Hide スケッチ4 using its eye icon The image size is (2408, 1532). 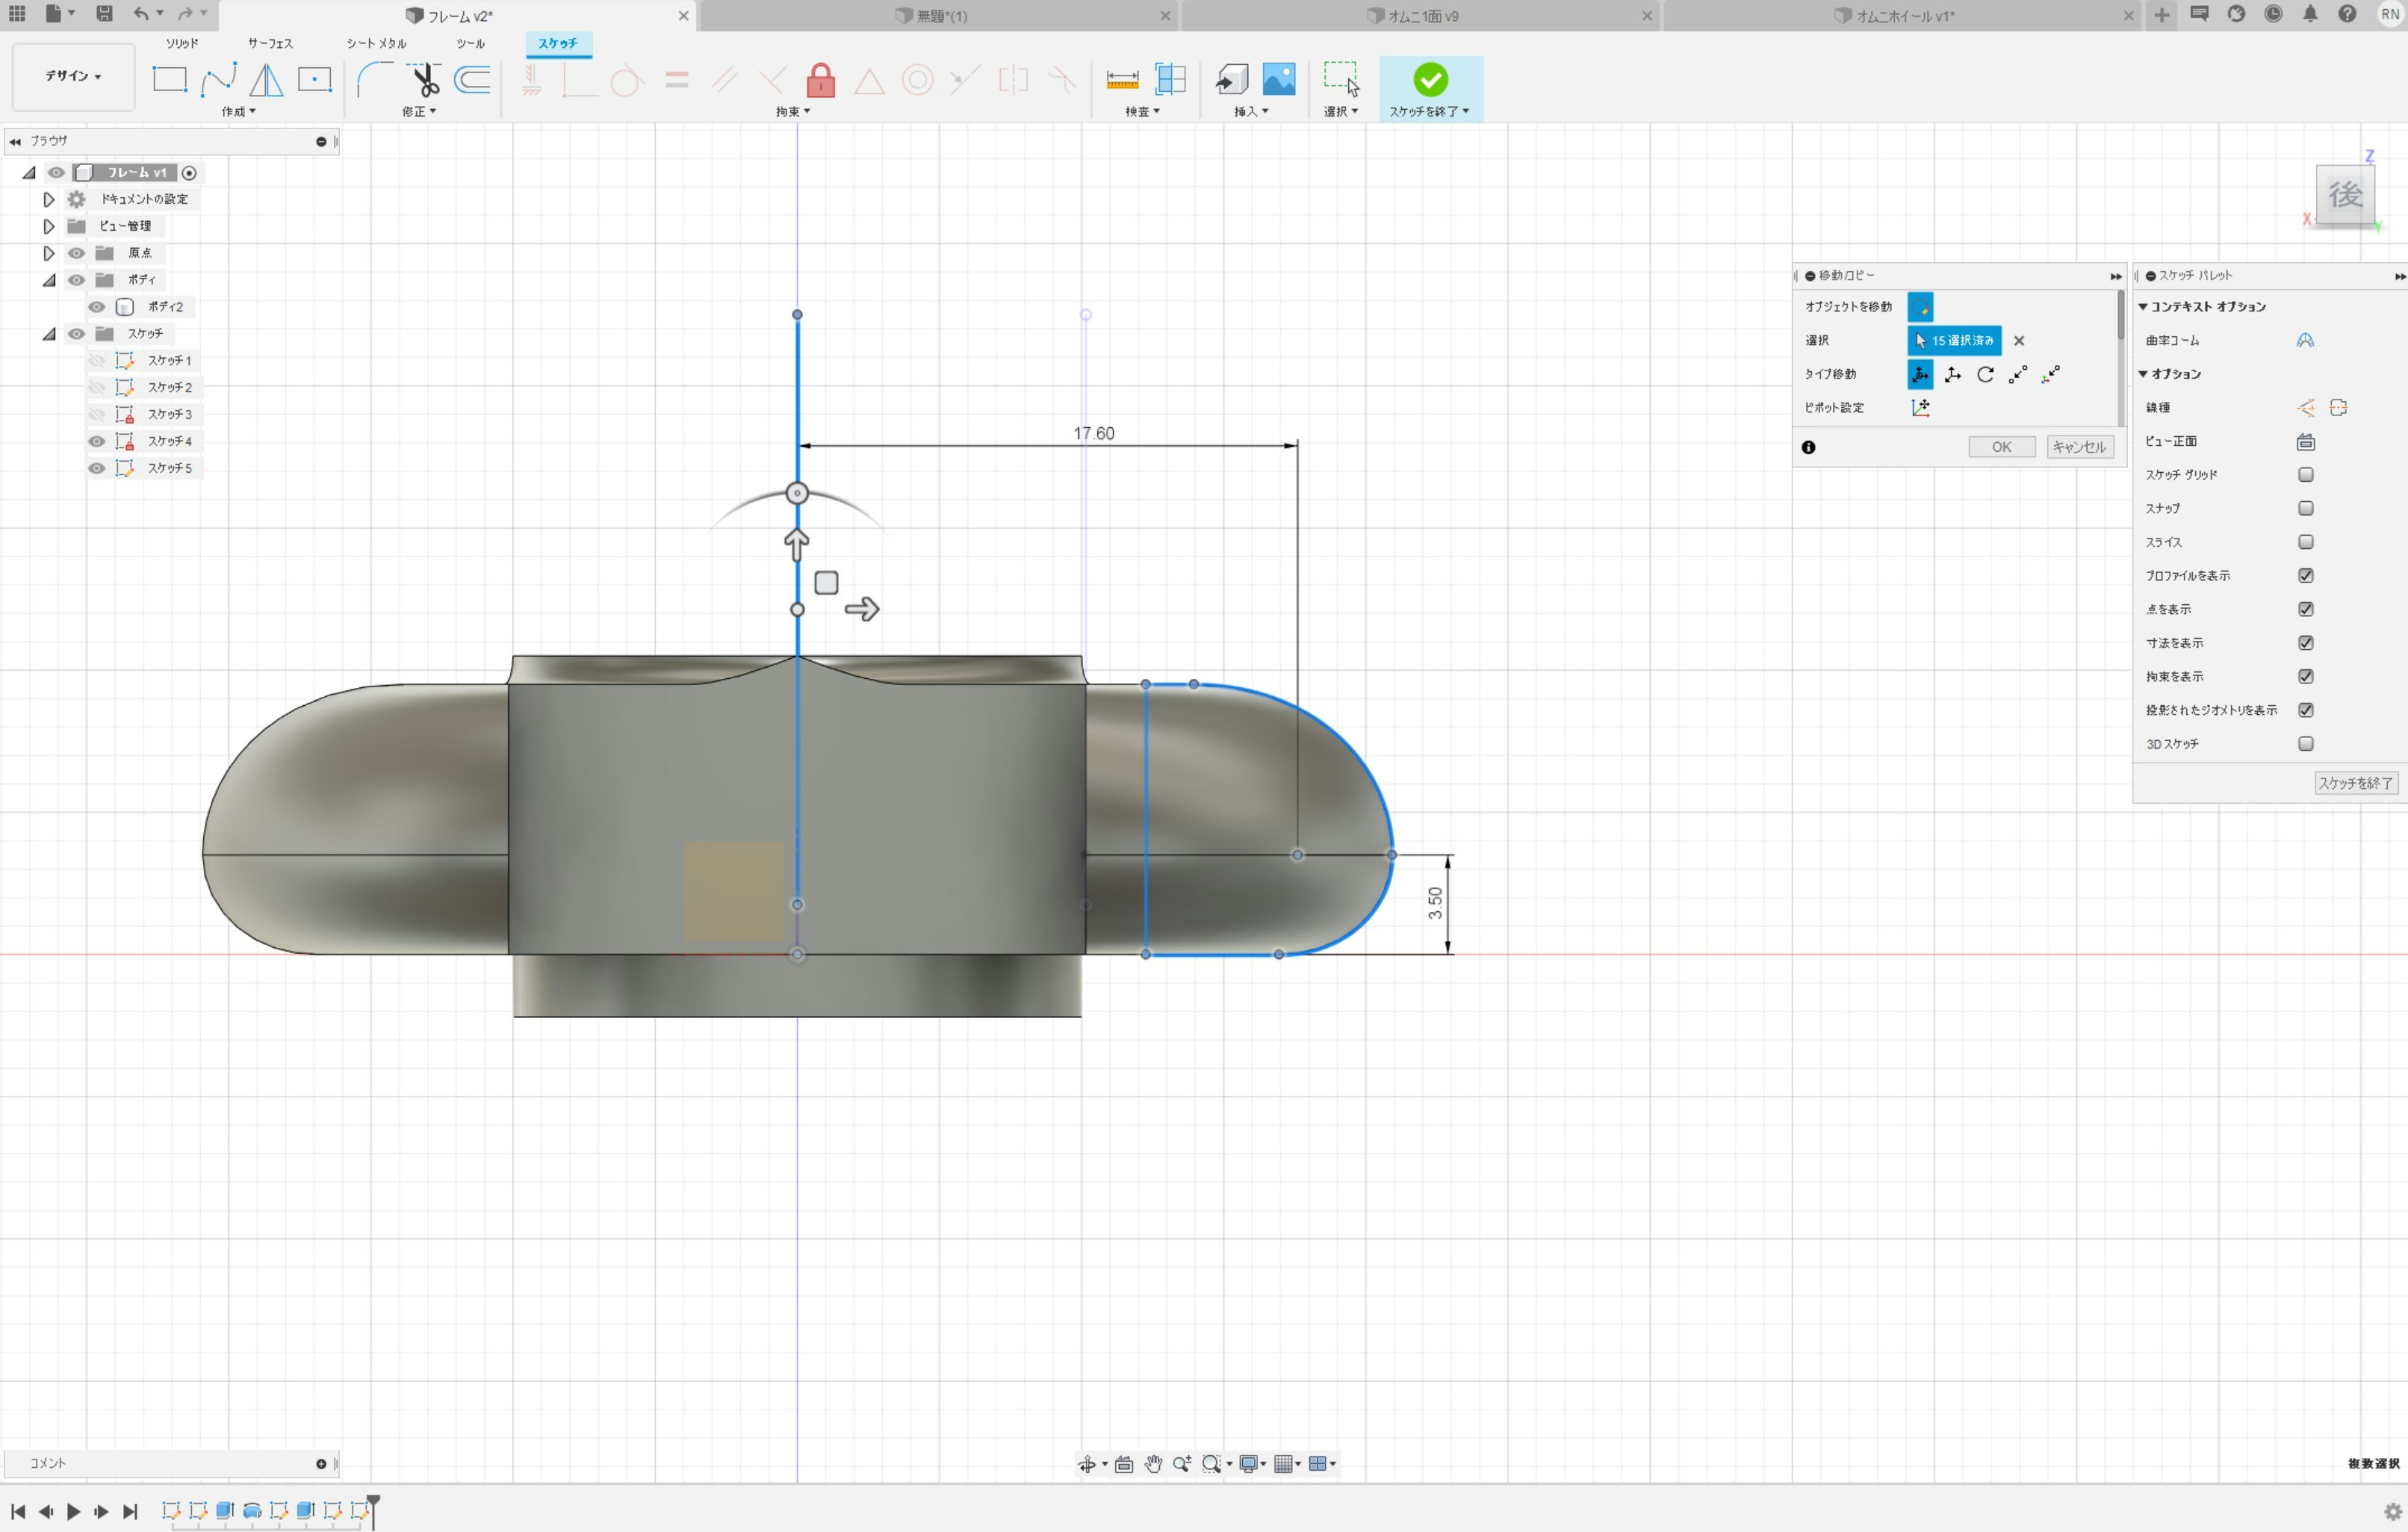(x=96, y=441)
